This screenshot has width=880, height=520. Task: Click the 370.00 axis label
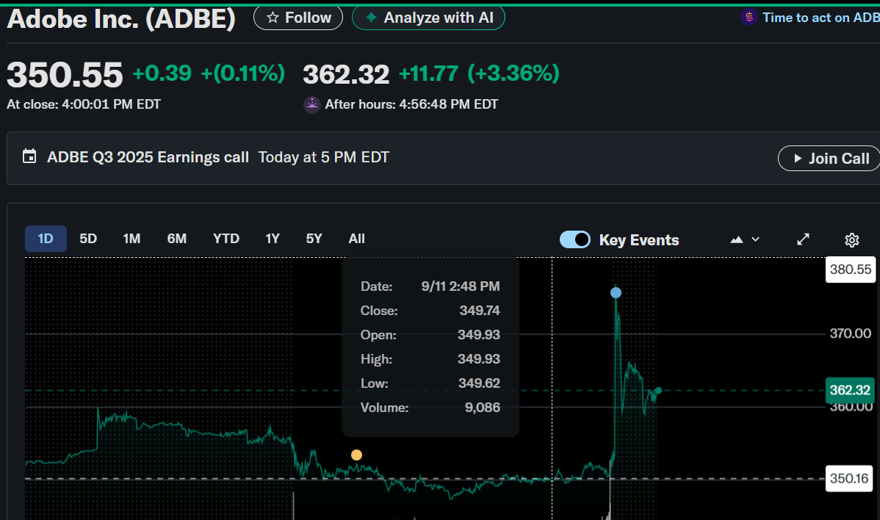coord(851,333)
